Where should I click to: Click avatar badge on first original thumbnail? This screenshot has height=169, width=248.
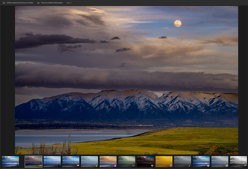[17, 166]
